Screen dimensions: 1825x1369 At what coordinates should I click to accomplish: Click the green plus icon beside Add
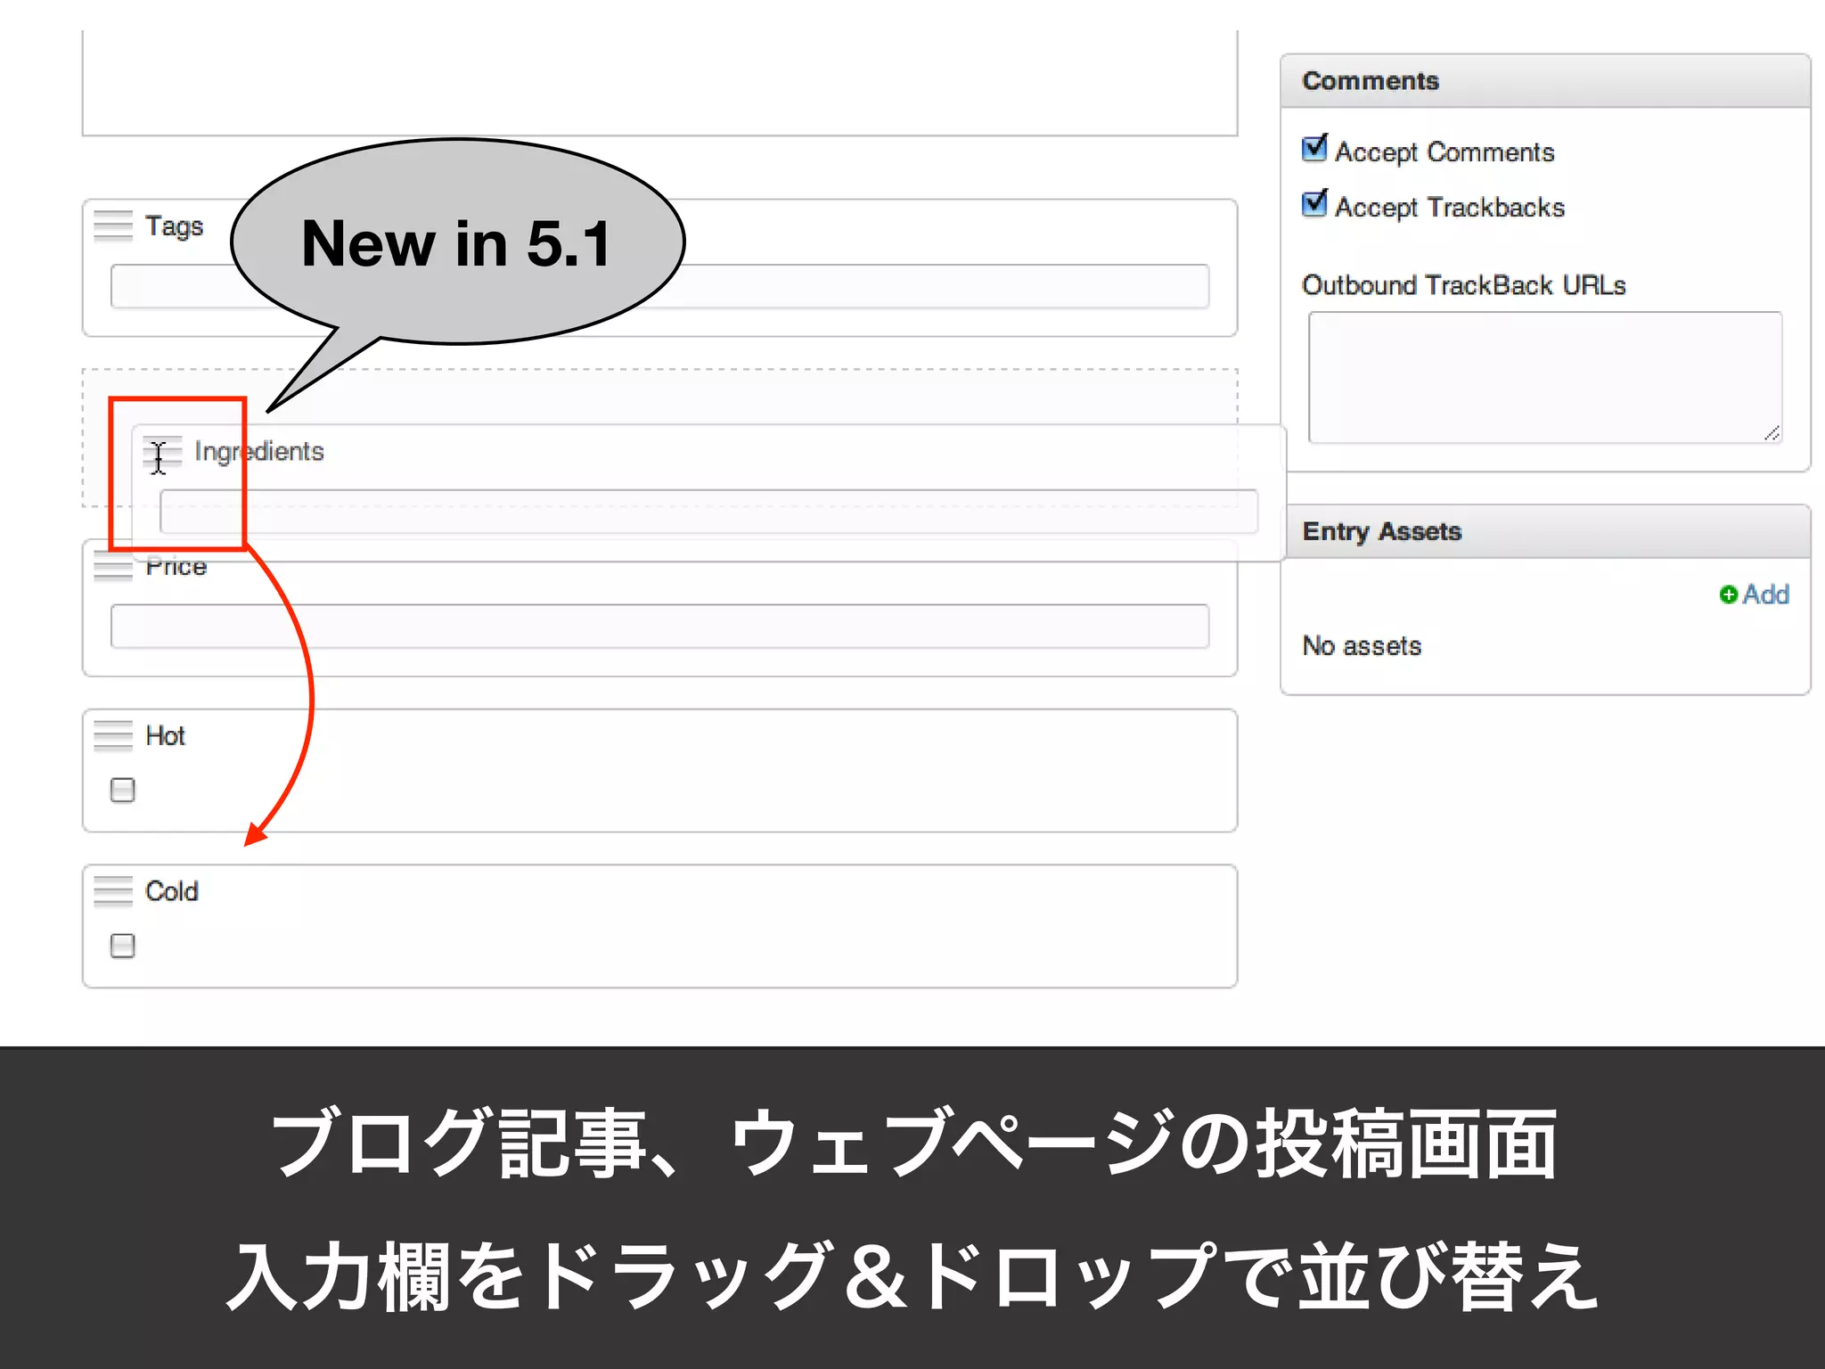click(x=1728, y=594)
